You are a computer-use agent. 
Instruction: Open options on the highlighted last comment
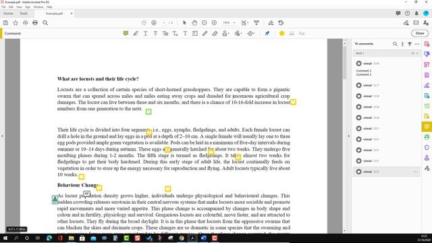pos(416,171)
